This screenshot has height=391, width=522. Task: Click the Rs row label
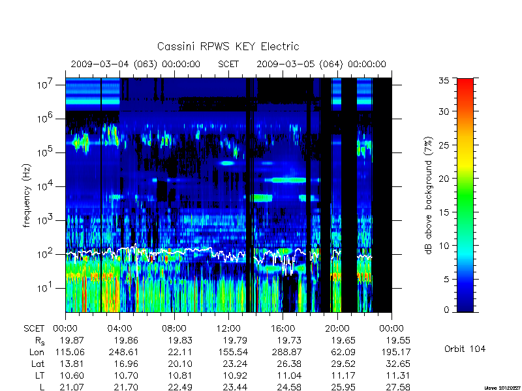(39, 341)
